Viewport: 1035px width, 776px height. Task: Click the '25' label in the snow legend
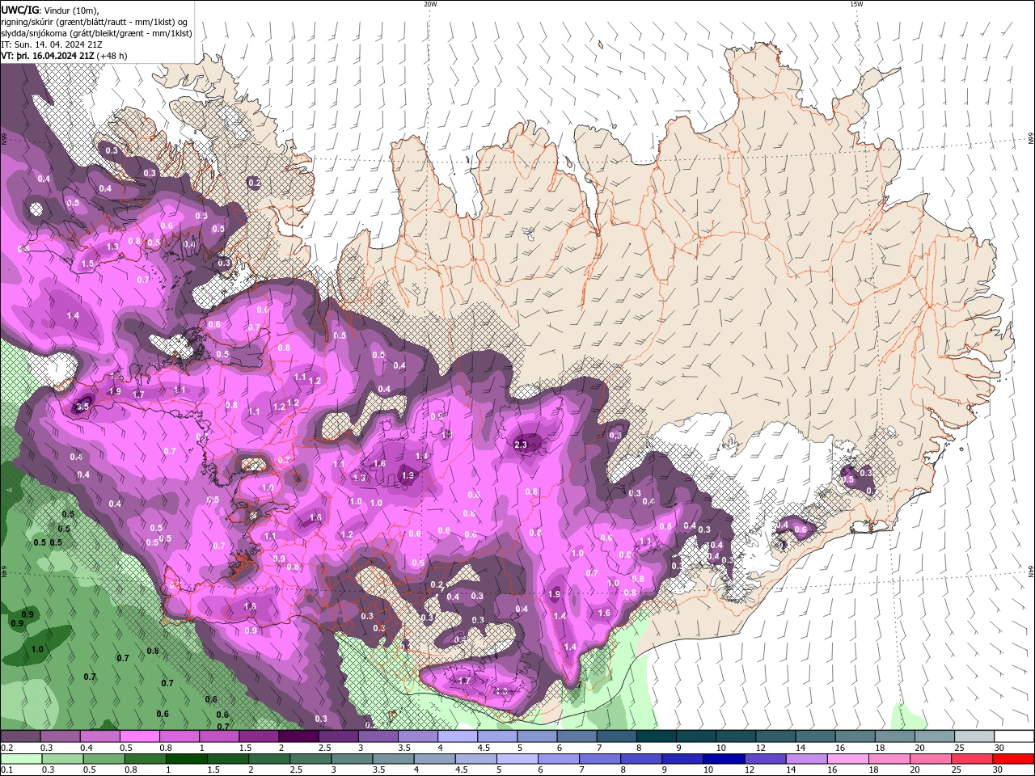pos(959,748)
